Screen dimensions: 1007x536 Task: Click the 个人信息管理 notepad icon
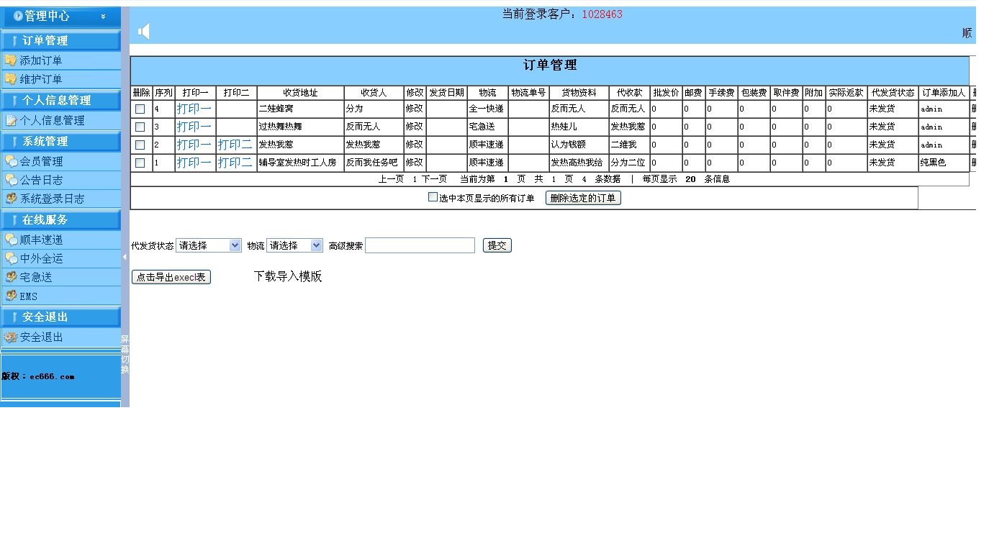coord(11,120)
